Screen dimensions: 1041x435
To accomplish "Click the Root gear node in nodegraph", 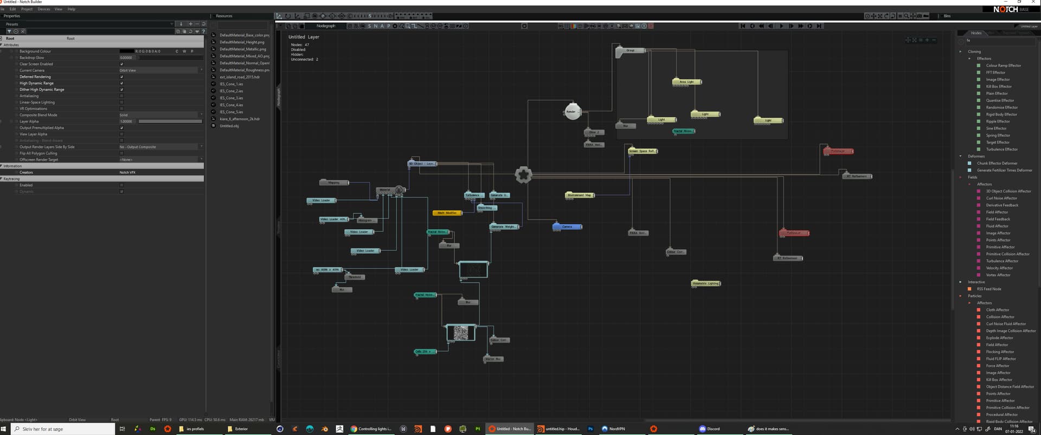I will click(523, 174).
